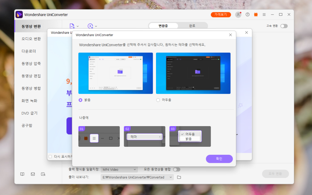Minimize the UniConverter main window
The width and height of the screenshot is (312, 195).
(x=272, y=14)
